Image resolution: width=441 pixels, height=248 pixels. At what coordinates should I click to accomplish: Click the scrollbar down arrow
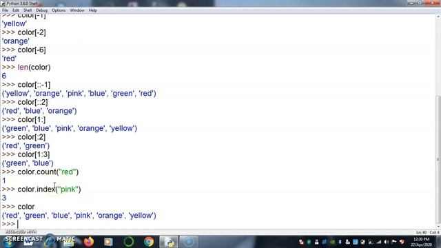tap(438, 226)
